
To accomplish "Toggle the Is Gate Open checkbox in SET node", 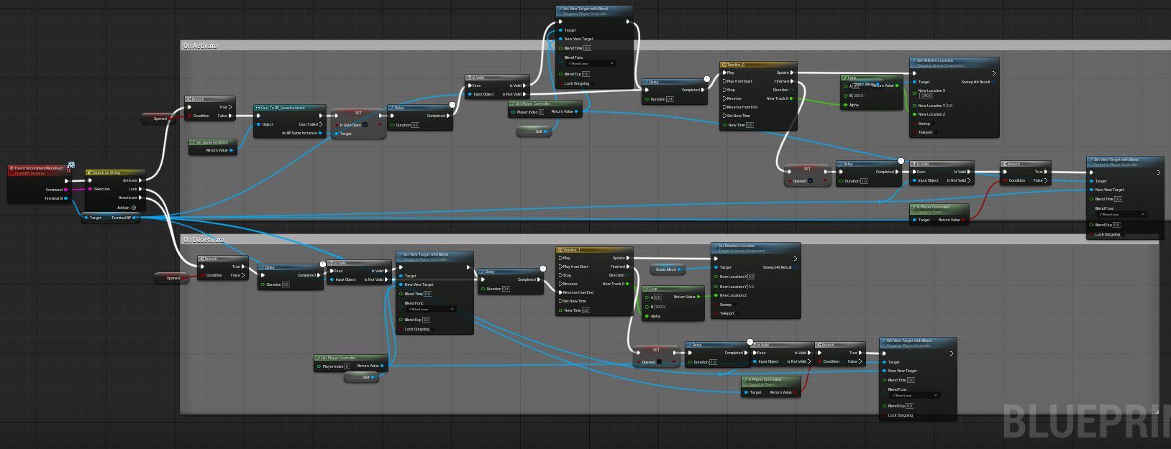I will tap(365, 125).
